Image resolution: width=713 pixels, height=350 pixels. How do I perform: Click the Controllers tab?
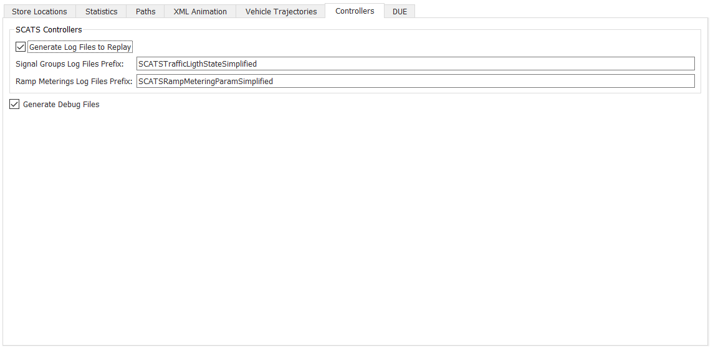355,11
